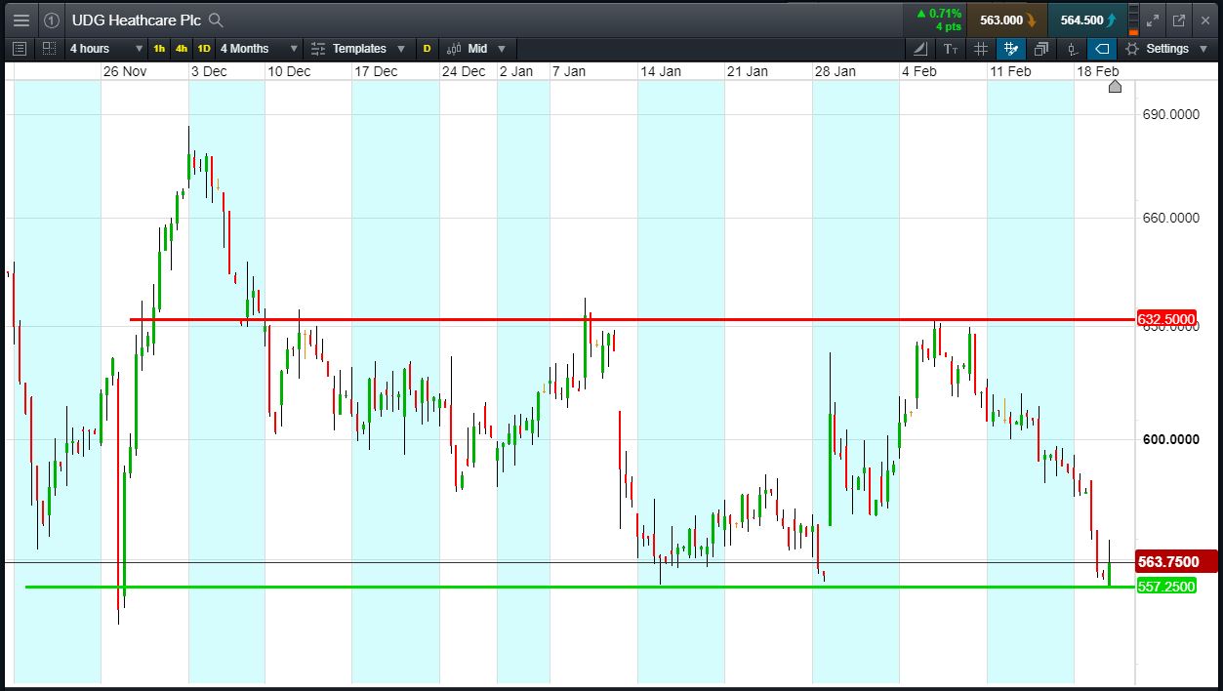
Task: Click the Templates sliders icon
Action: tap(317, 48)
